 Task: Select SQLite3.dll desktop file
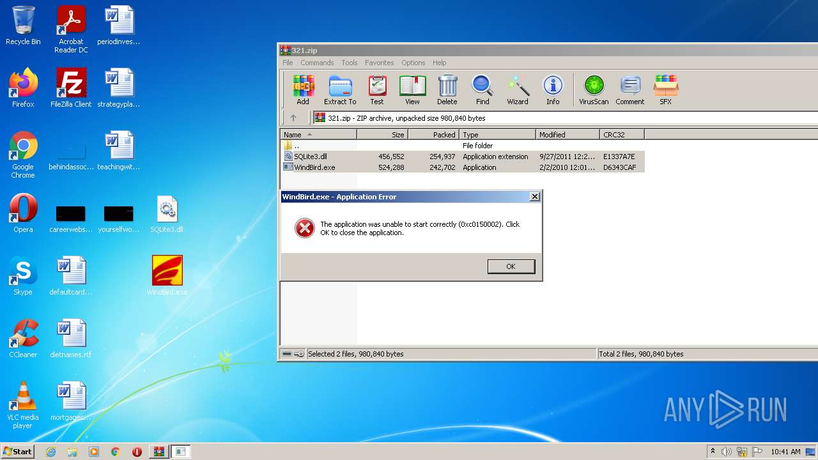click(x=167, y=213)
